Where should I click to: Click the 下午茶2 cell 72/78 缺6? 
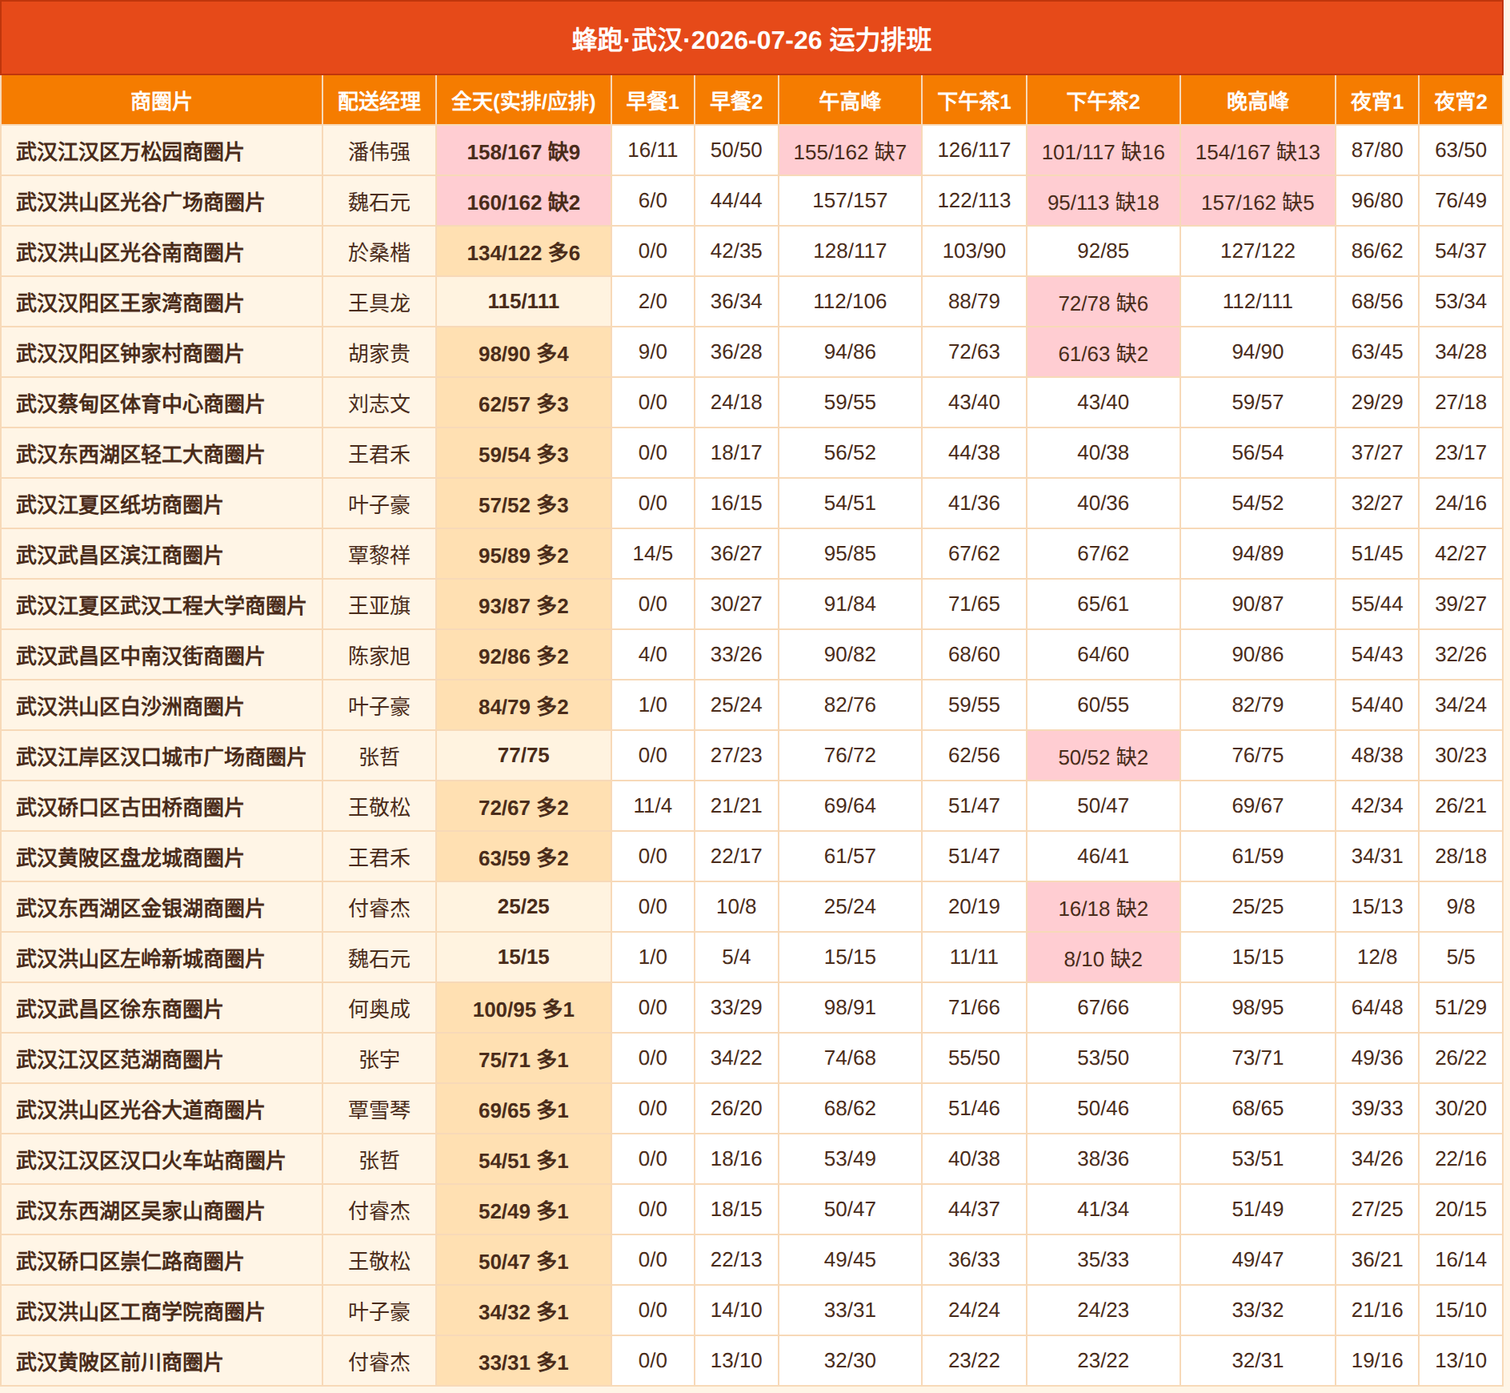point(1103,303)
